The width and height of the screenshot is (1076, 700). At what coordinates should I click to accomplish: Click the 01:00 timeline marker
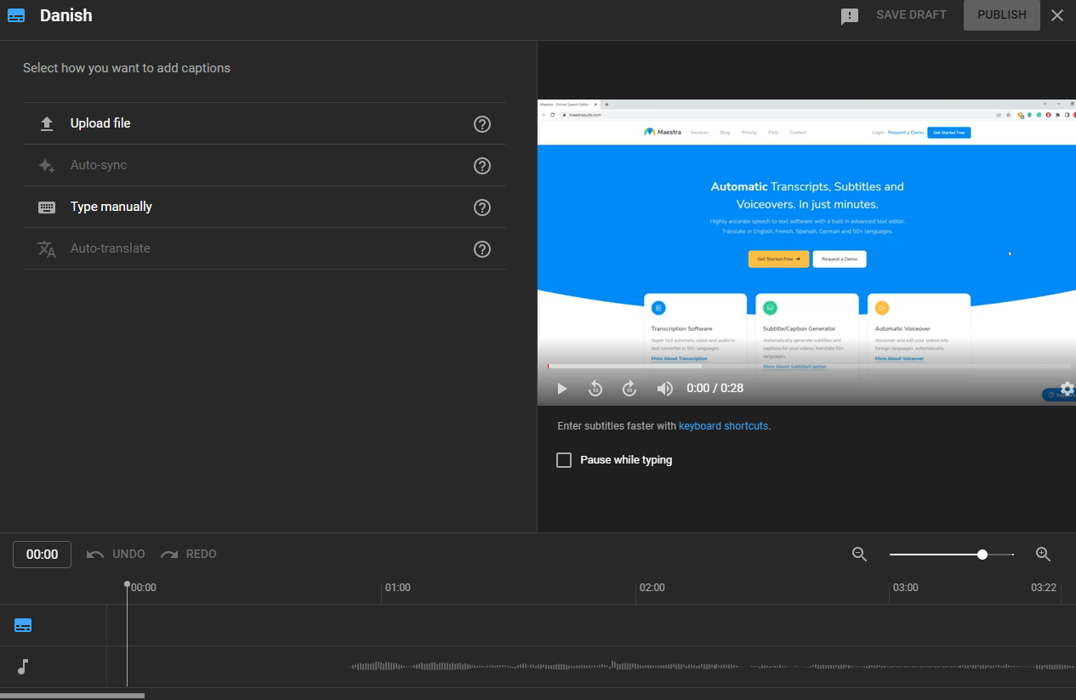point(397,588)
